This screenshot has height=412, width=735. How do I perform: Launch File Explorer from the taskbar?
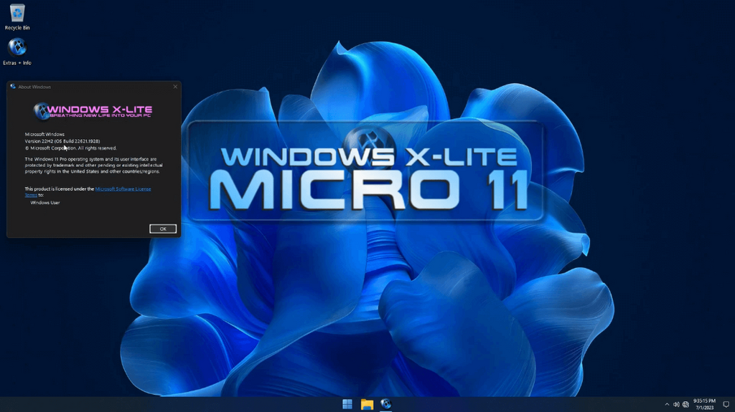[x=367, y=404]
